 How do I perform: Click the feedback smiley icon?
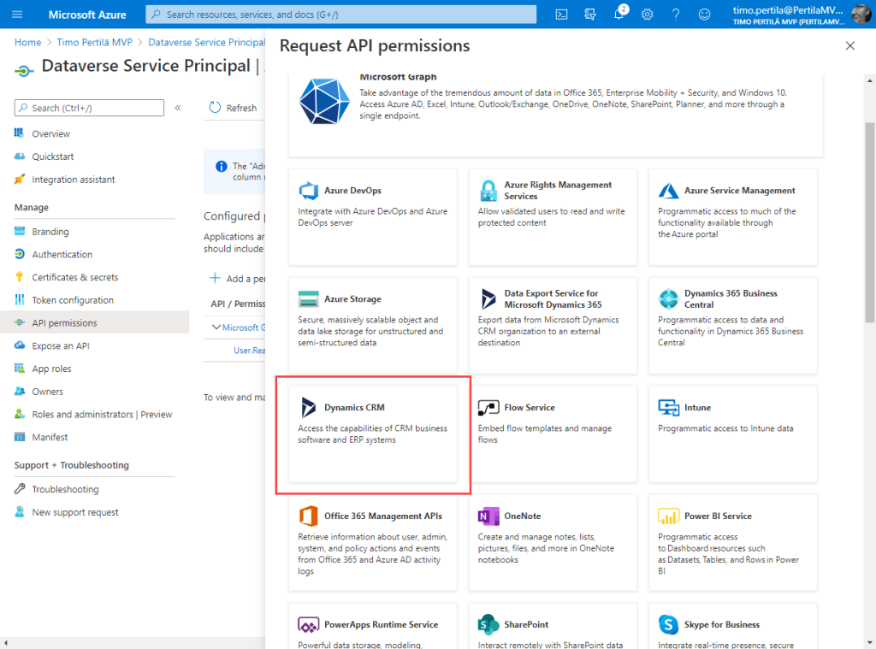click(x=704, y=15)
